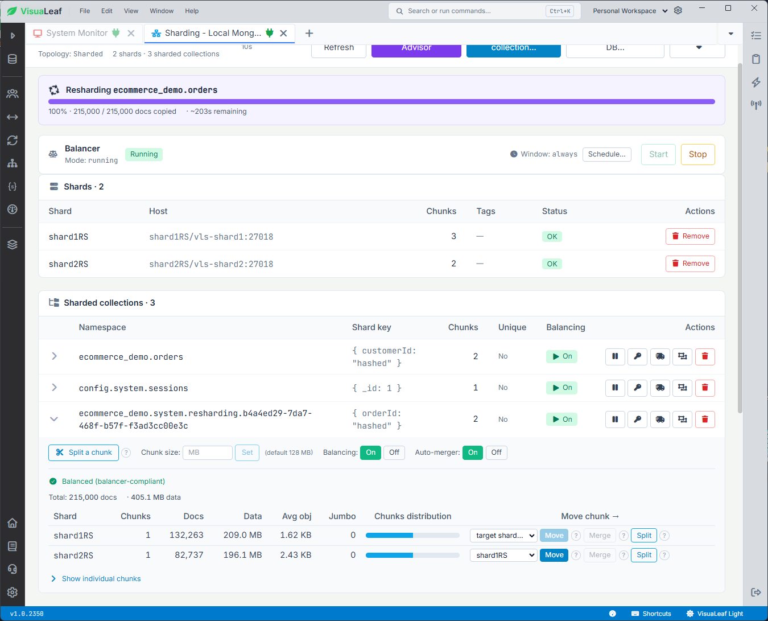Open the task list icon in right panel

click(x=756, y=35)
